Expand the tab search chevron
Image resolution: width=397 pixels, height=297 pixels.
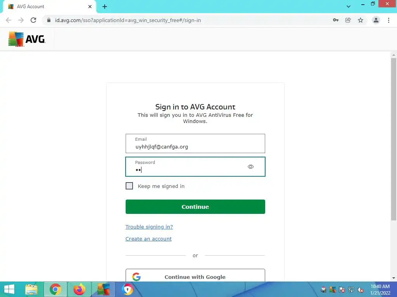[x=349, y=7]
